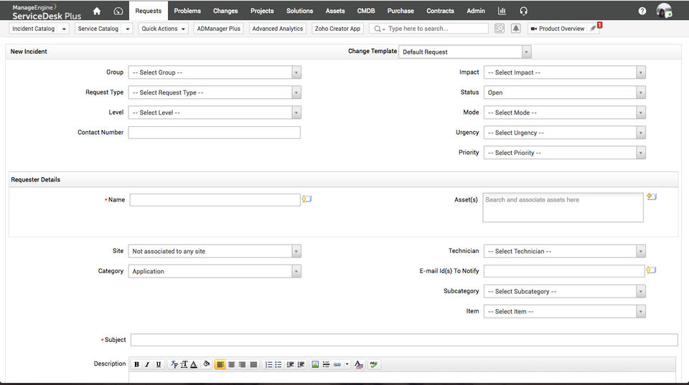Toggle underline formatting in Description
Image resolution: width=689 pixels, height=385 pixels.
[159, 364]
